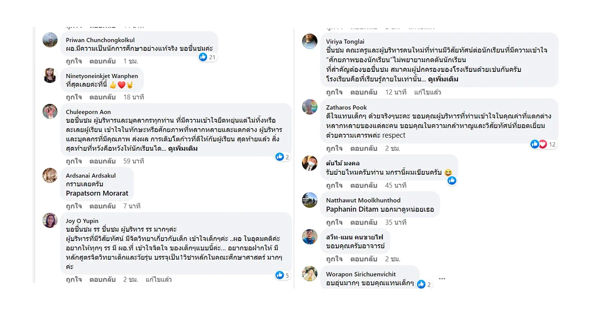Viewport: 595px width, 336px height.
Task: Expand Viriya Tonglai's comment with ดูเพิ่มเติม
Action: coord(443,79)
